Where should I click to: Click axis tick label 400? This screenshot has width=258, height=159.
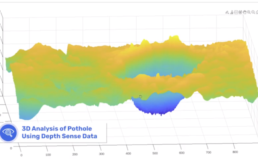click(x=128, y=153)
